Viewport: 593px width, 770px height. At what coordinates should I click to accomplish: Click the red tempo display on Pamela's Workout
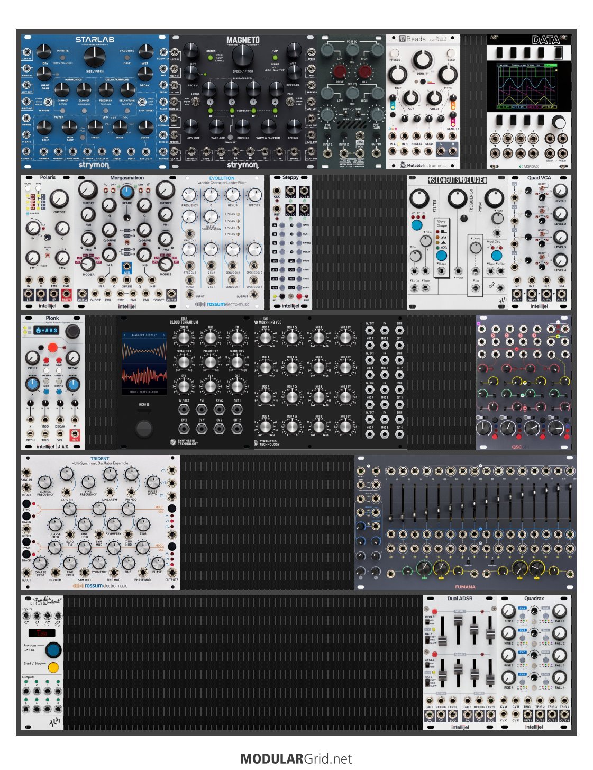point(42,633)
